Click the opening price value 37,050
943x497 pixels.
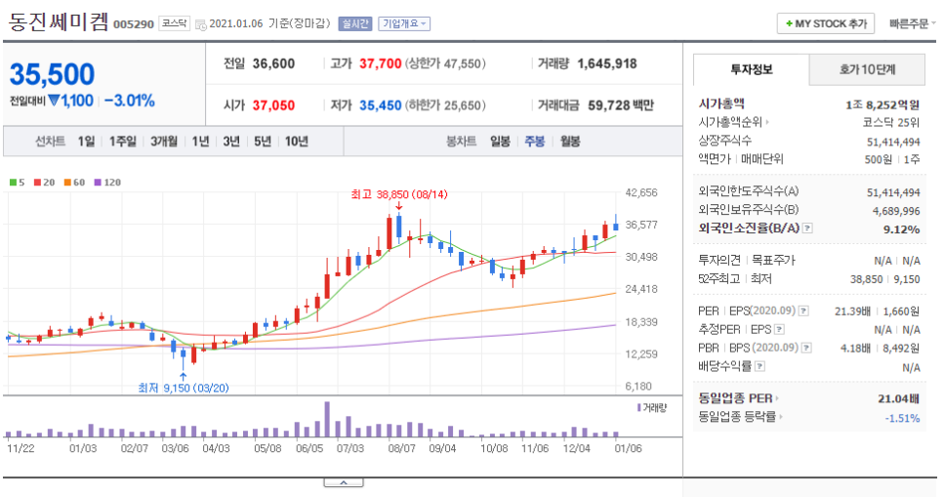273,105
